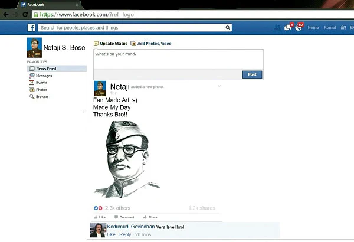Click the thumbs-up icon beside Like
This screenshot has width=354, height=242.
tap(96, 217)
